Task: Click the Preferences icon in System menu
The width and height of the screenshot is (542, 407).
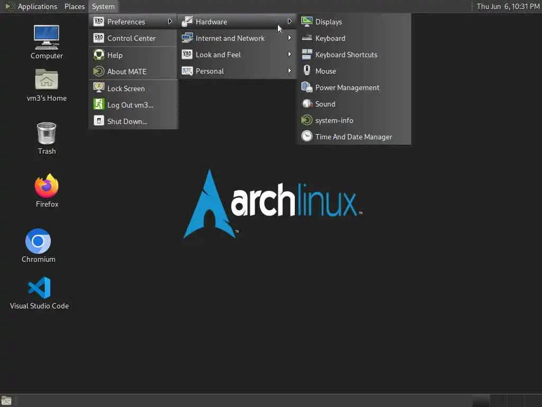Action: pos(98,21)
